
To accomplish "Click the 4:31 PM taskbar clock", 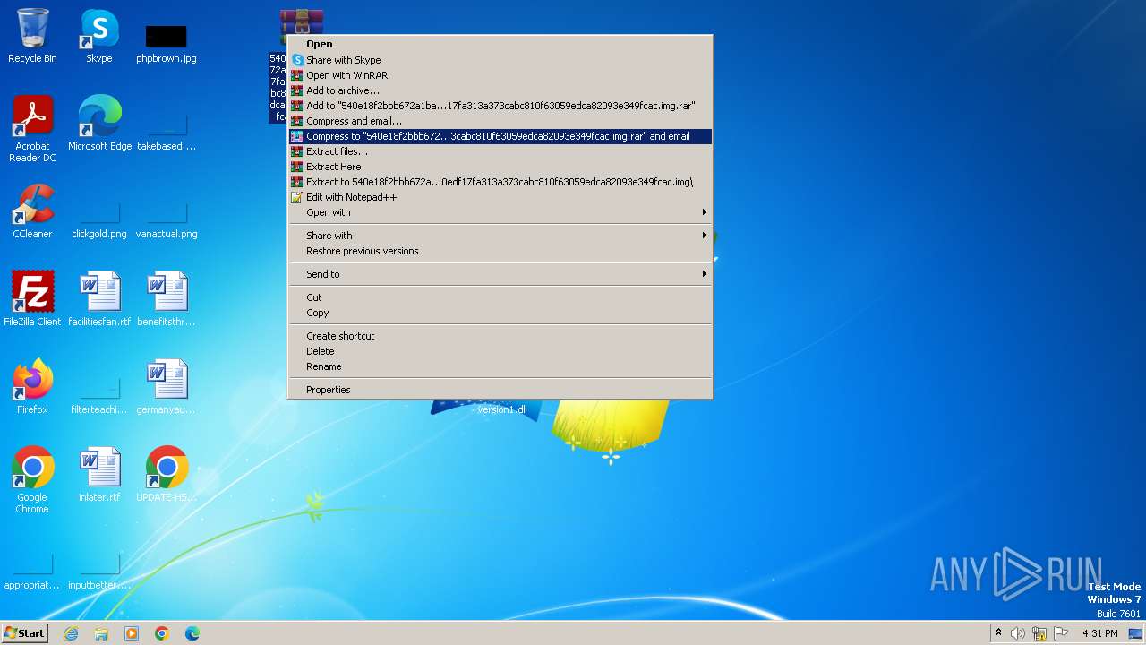I will click(x=1099, y=633).
